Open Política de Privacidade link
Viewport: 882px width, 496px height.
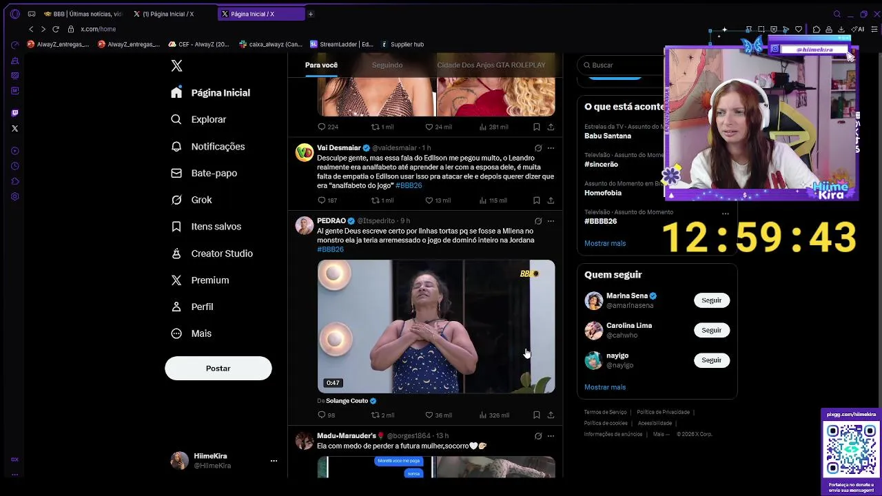663,412
